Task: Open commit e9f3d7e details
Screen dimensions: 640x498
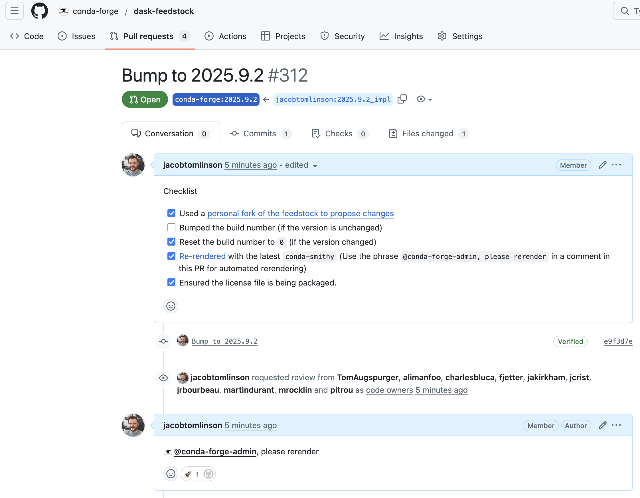Action: [618, 341]
